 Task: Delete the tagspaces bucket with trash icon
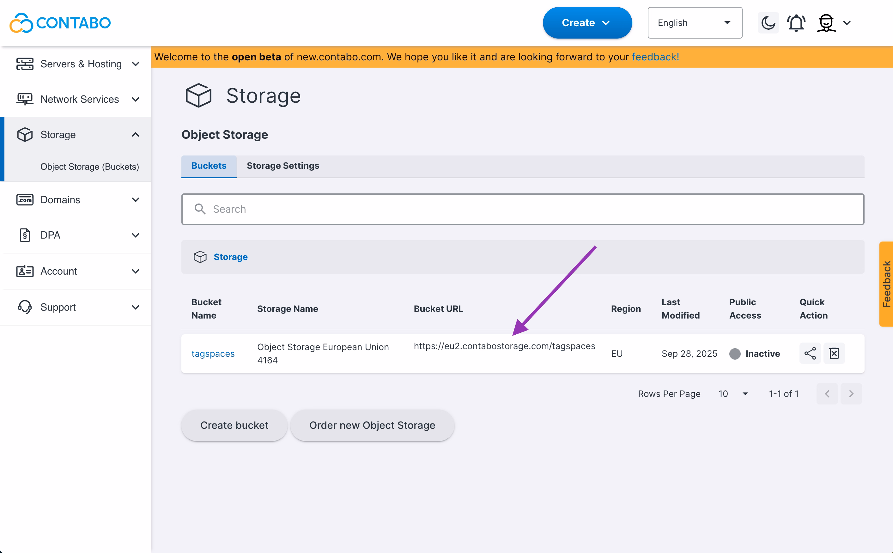[834, 353]
